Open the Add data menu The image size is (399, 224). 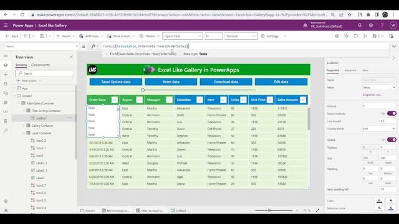coord(91,36)
